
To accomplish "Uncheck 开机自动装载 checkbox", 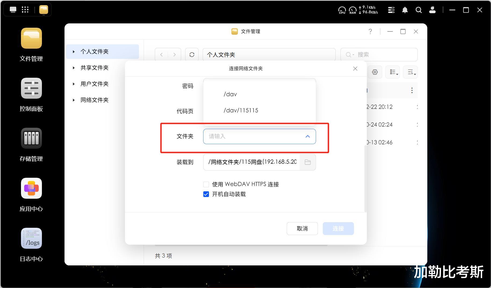I will (x=206, y=194).
